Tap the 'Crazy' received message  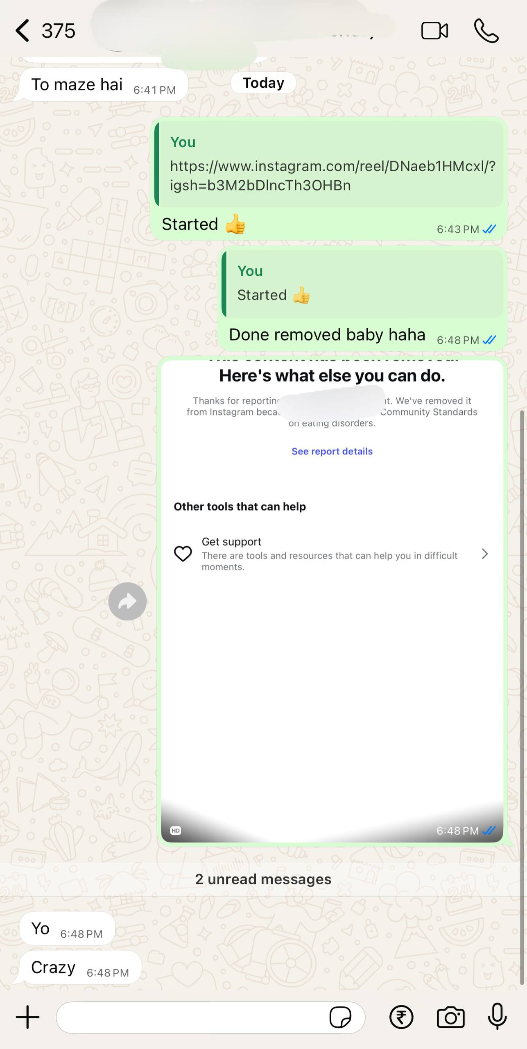80,967
